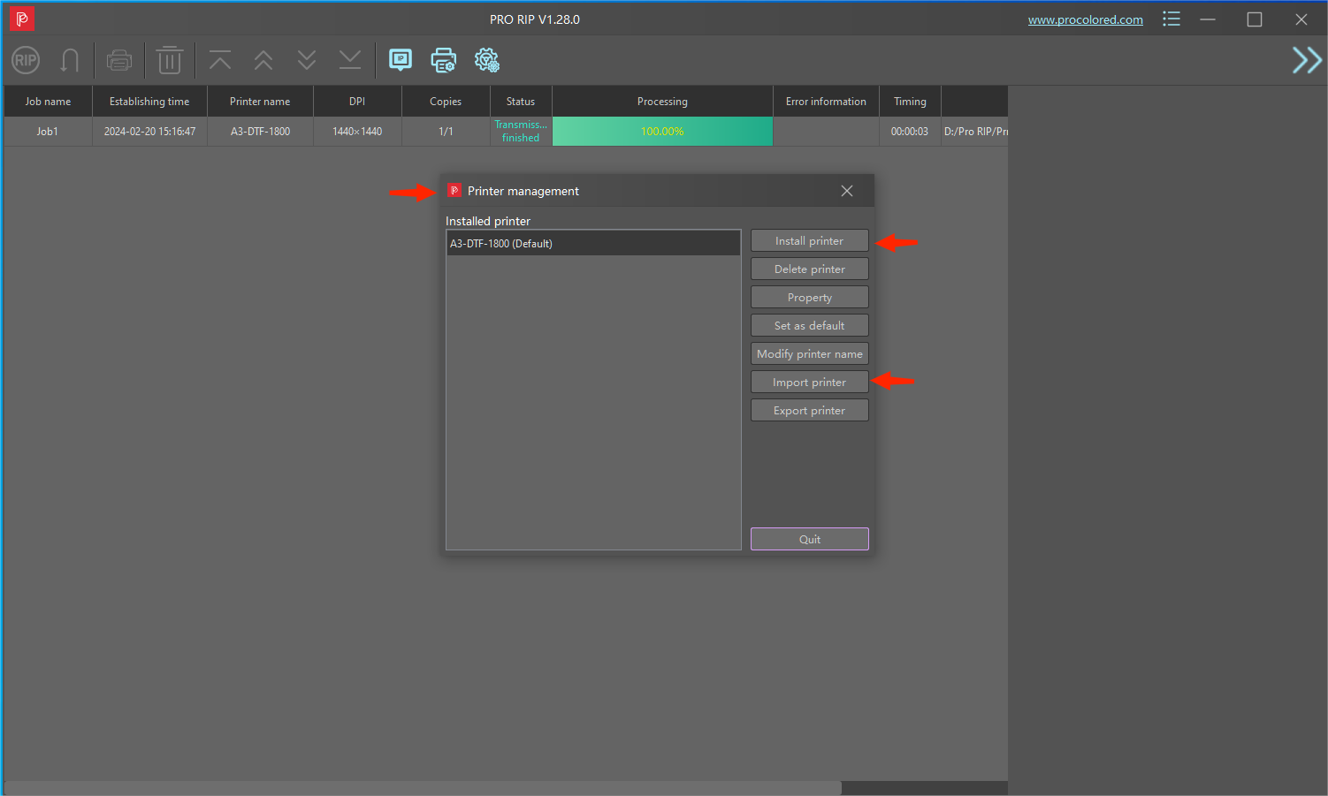Click the reprint U-arrow icon
This screenshot has width=1328, height=796.
pyautogui.click(x=70, y=60)
